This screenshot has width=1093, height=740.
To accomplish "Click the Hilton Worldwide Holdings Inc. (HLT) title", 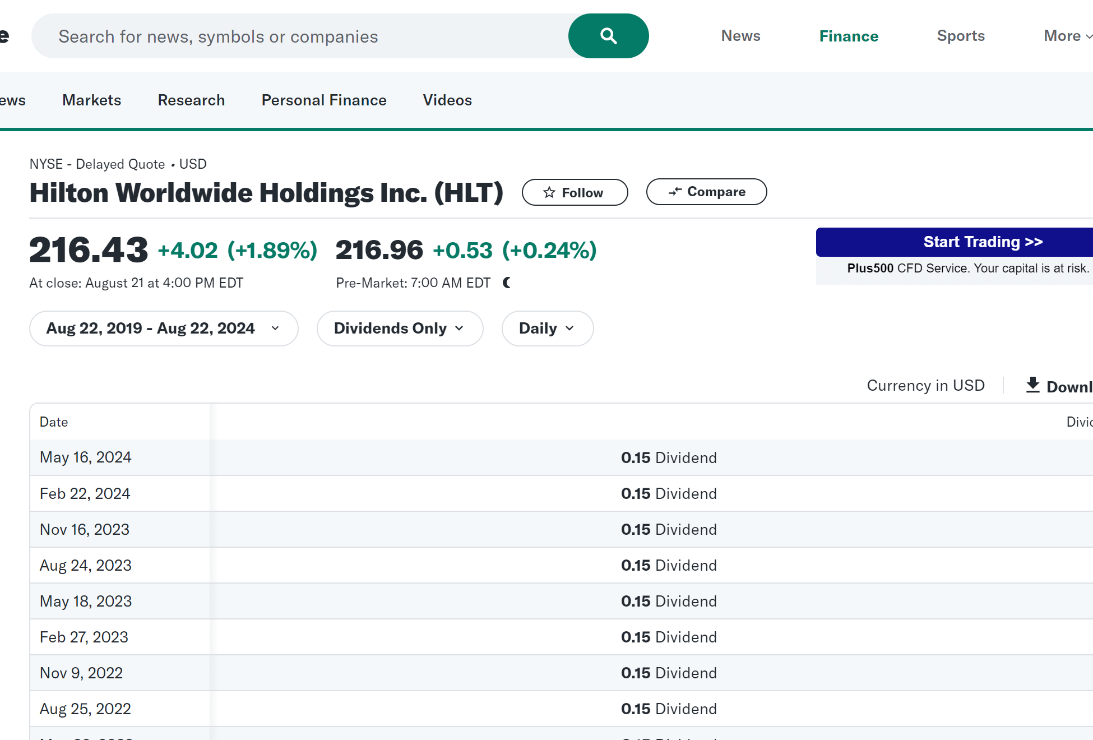I will click(x=266, y=192).
